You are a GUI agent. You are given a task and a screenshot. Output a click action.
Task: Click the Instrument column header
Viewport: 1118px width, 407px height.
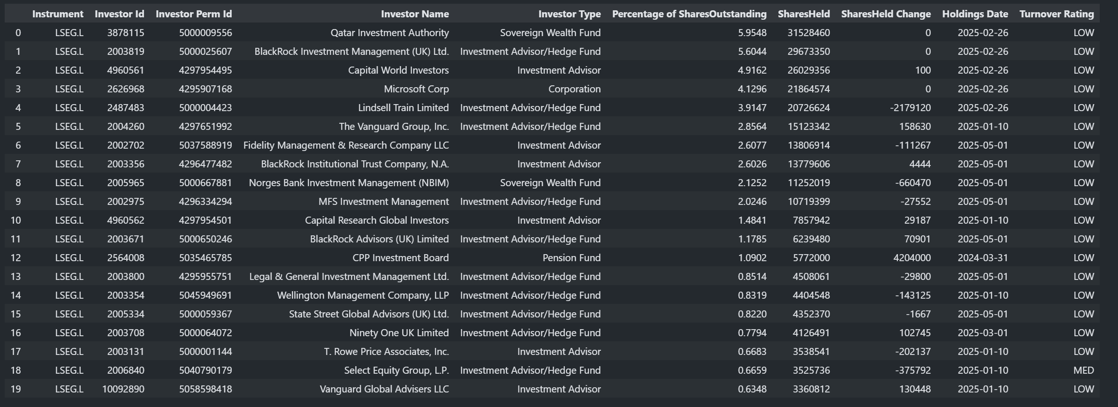58,14
